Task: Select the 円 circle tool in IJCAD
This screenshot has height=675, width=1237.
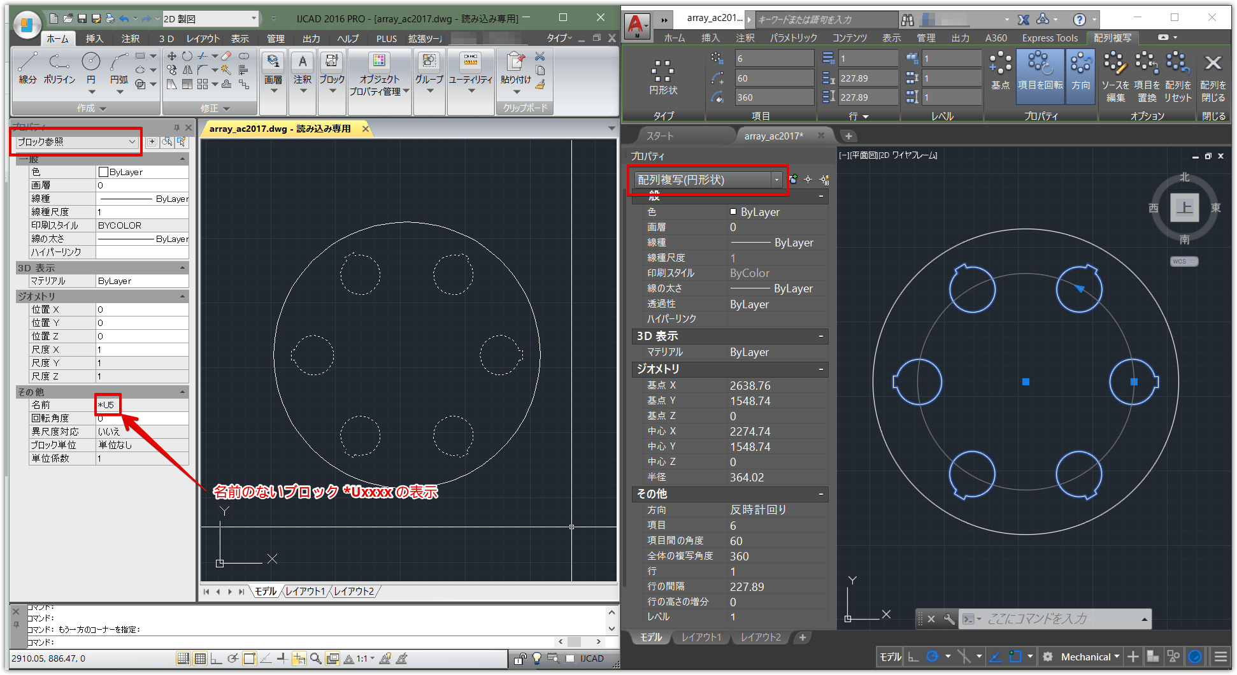Action: point(91,68)
